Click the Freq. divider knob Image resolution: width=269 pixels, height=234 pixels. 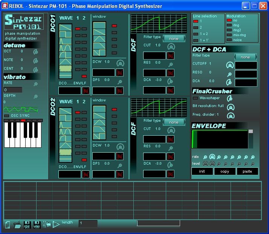pyautogui.click(x=231, y=116)
